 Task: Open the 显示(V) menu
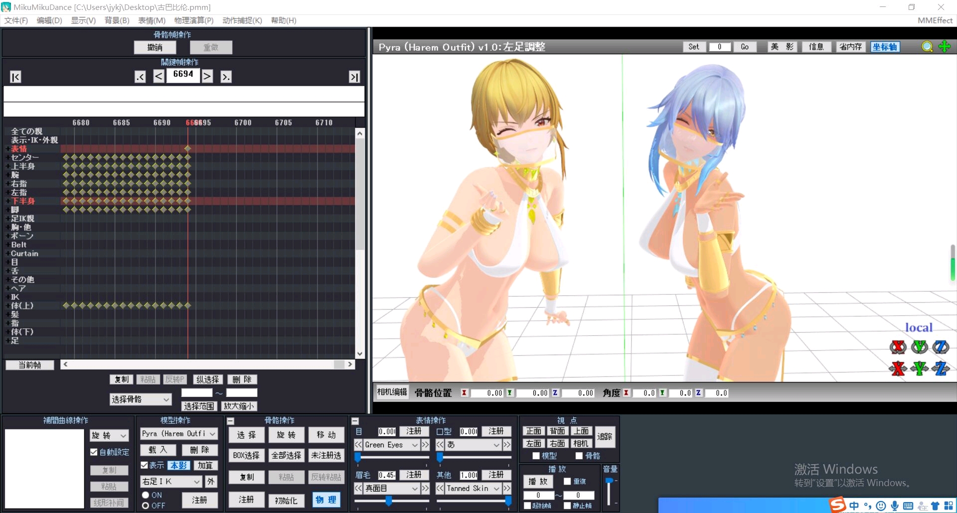click(x=83, y=20)
